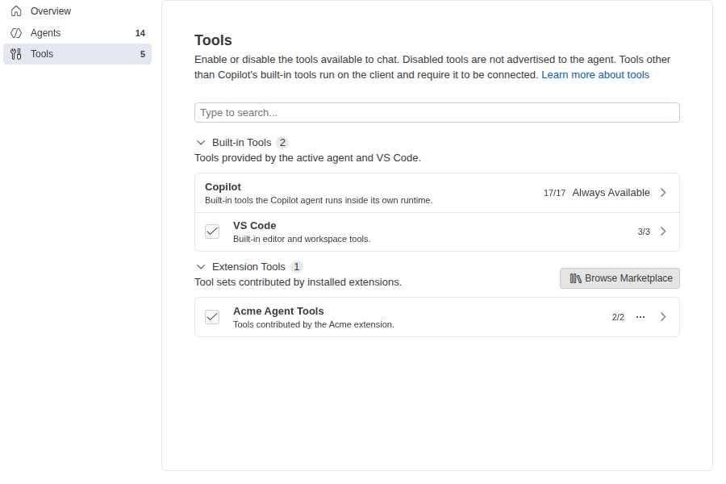The image size is (726, 484).
Task: Click 'Tool sets contributed by installed extensions.' text
Action: 298,282
